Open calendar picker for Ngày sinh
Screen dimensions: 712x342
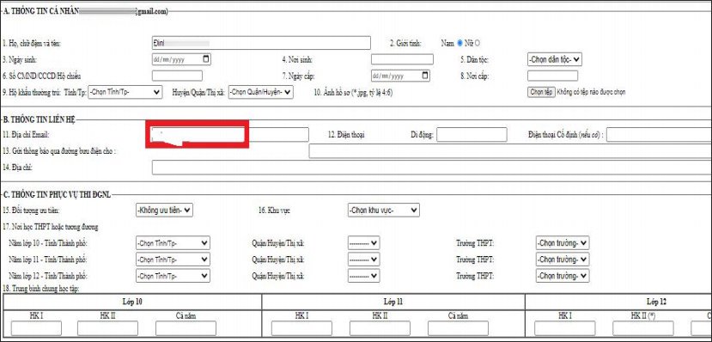(x=206, y=59)
